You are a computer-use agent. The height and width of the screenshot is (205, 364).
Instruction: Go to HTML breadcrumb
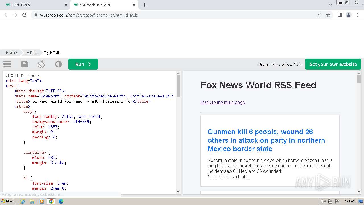pos(32,52)
